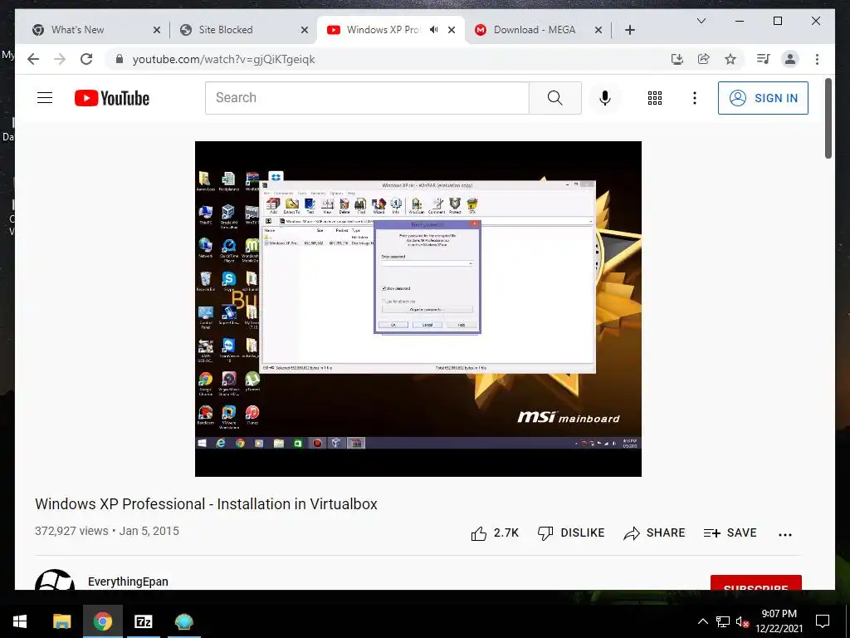Open YouTube settings three-dot menu

695,98
